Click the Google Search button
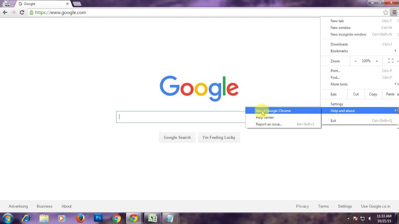399x224 pixels. click(x=177, y=138)
